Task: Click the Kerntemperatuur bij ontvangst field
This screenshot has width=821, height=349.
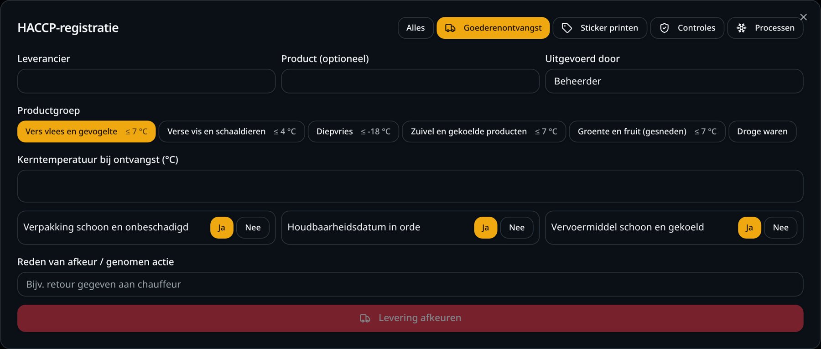Action: point(410,186)
